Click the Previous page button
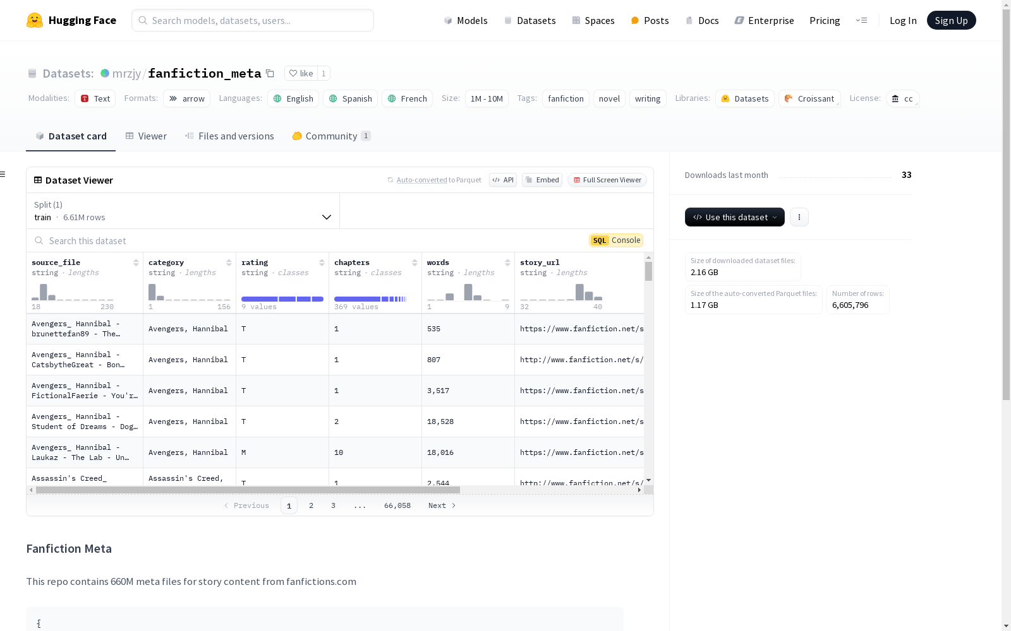Screen dimensions: 1011x631 click(246, 505)
